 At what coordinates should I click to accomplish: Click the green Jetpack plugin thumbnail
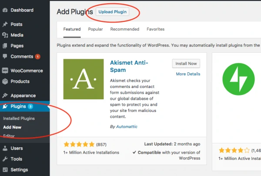[x=238, y=79]
